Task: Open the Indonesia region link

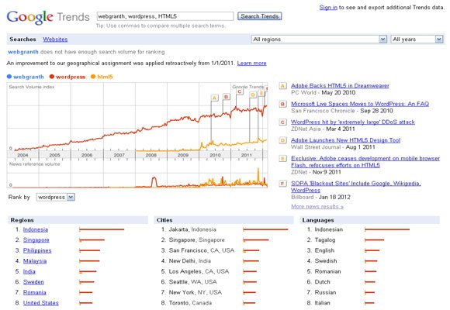Action: (36, 229)
